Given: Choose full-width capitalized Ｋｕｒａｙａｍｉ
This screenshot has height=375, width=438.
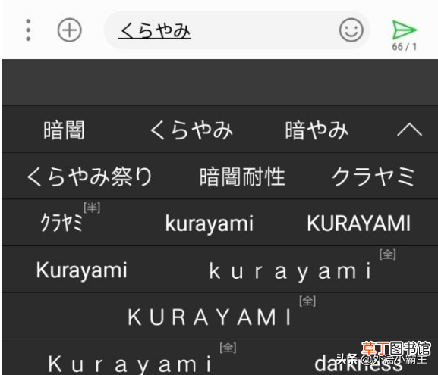Looking at the screenshot, I should pos(130,364).
